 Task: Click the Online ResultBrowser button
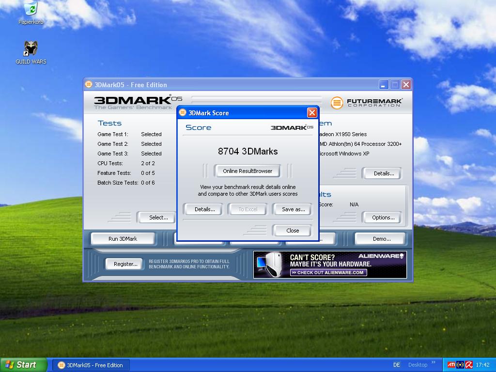pos(248,171)
